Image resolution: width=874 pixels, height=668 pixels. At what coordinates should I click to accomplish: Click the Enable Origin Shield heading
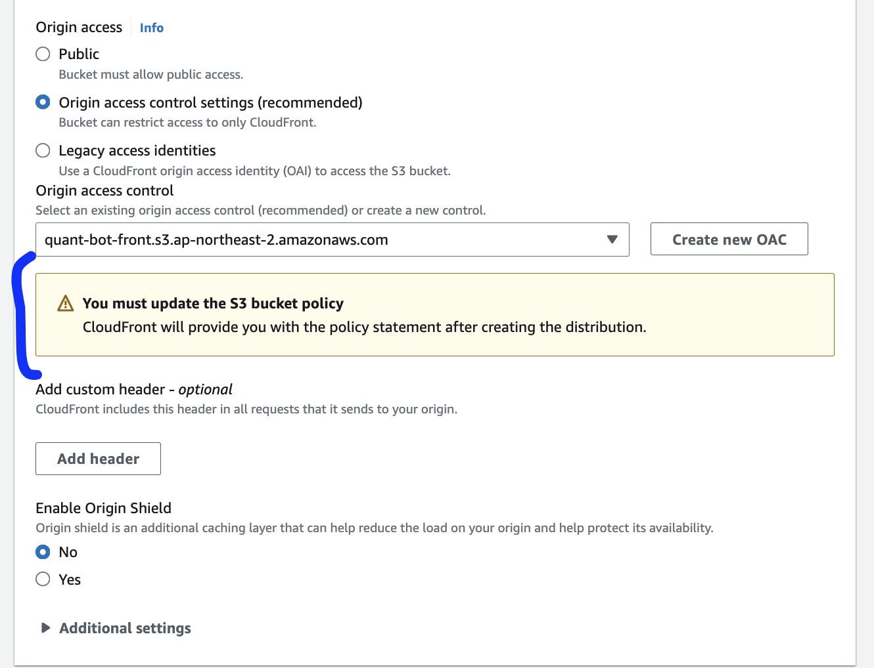coord(103,508)
